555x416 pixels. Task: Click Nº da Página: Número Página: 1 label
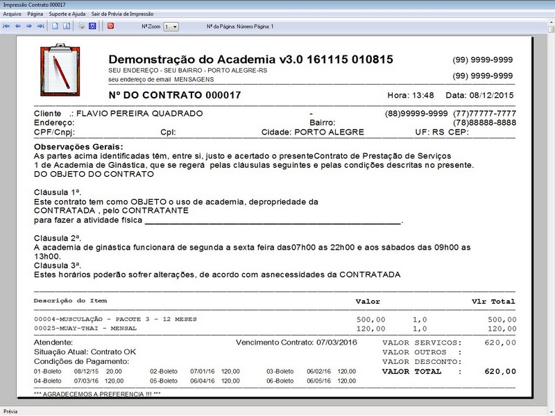(x=240, y=26)
